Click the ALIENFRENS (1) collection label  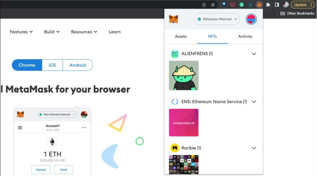[x=197, y=54]
